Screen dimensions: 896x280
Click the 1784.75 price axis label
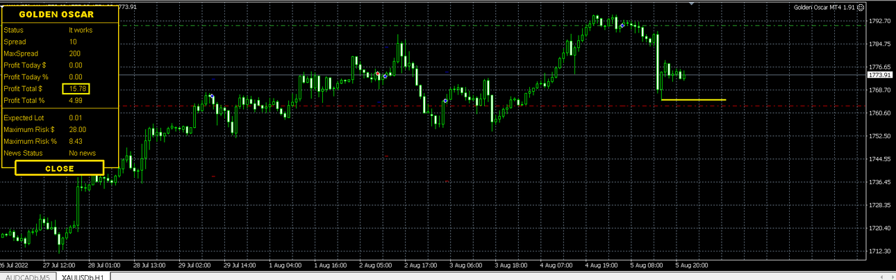point(880,44)
